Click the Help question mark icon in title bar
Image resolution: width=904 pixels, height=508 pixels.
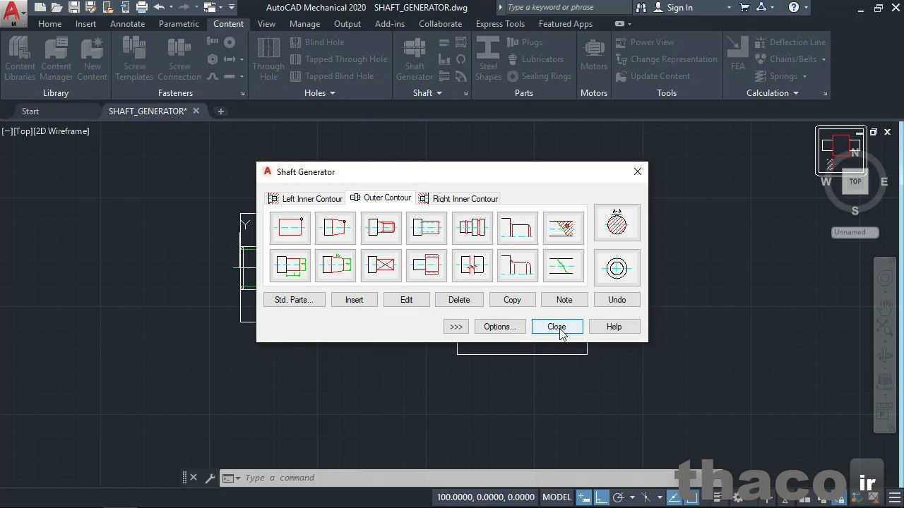point(794,8)
